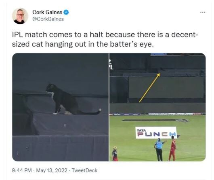The height and width of the screenshot is (180, 214).
Task: Open the right photo of the cricket field
Action: click(x=157, y=107)
